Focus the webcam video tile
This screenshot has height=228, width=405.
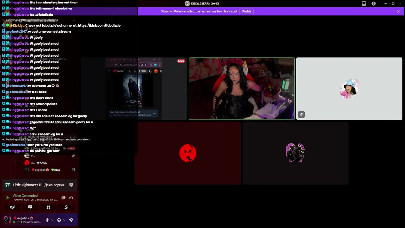(x=242, y=89)
